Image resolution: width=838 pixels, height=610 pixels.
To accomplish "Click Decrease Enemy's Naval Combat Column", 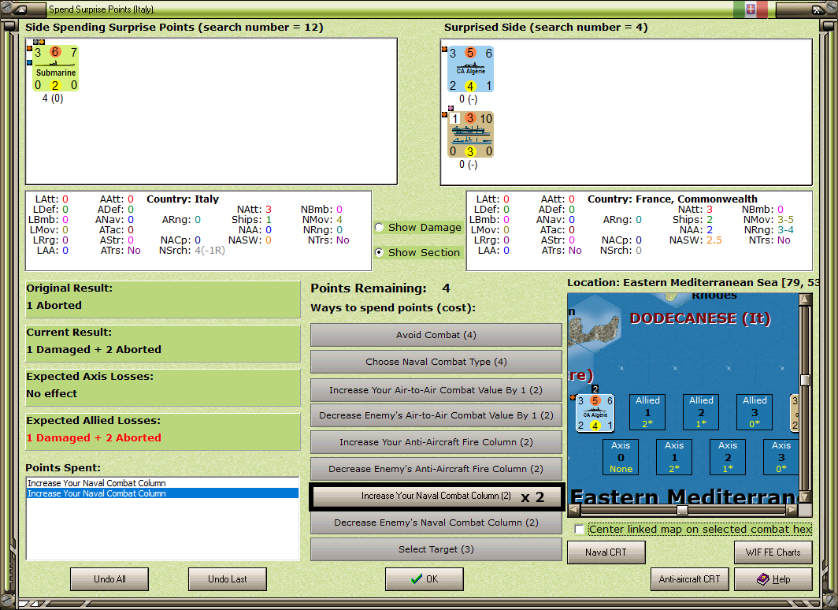I will 436,523.
